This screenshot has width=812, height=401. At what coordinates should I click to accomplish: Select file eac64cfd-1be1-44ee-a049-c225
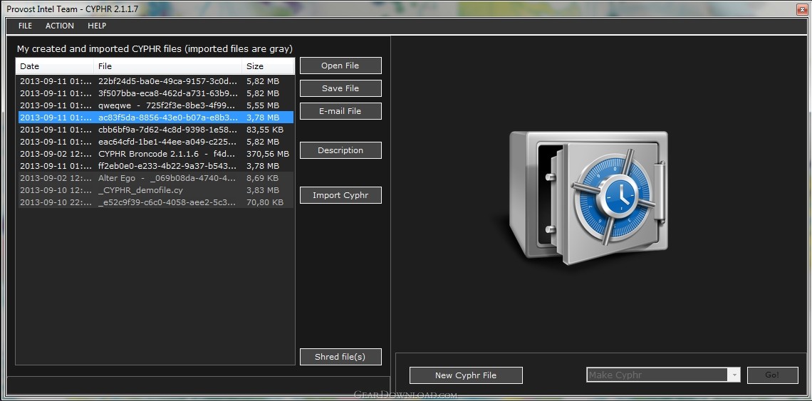pyautogui.click(x=156, y=142)
